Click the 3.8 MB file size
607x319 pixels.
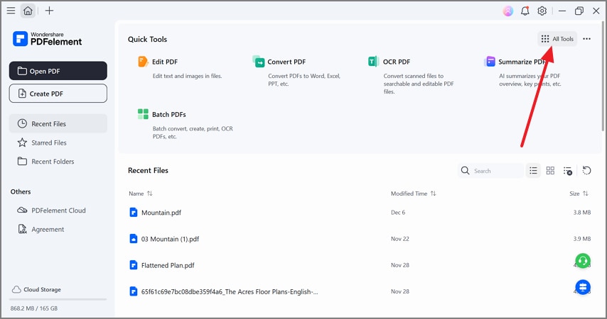582,213
